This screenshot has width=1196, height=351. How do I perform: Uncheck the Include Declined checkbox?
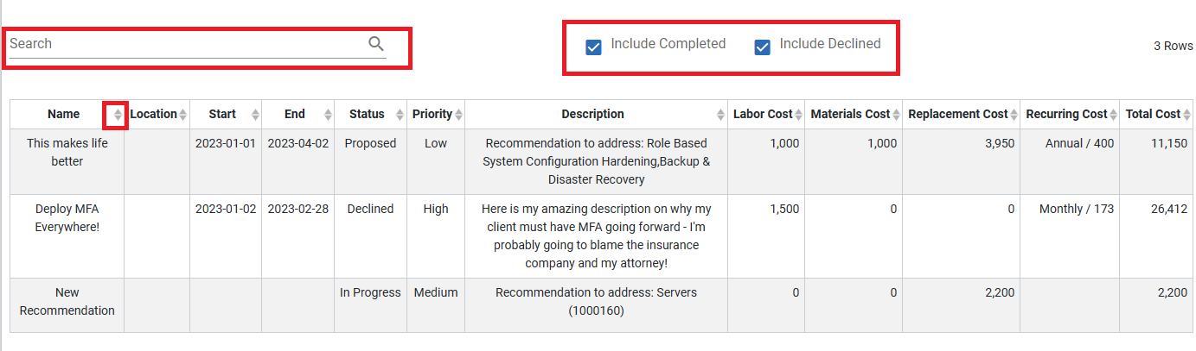[762, 47]
